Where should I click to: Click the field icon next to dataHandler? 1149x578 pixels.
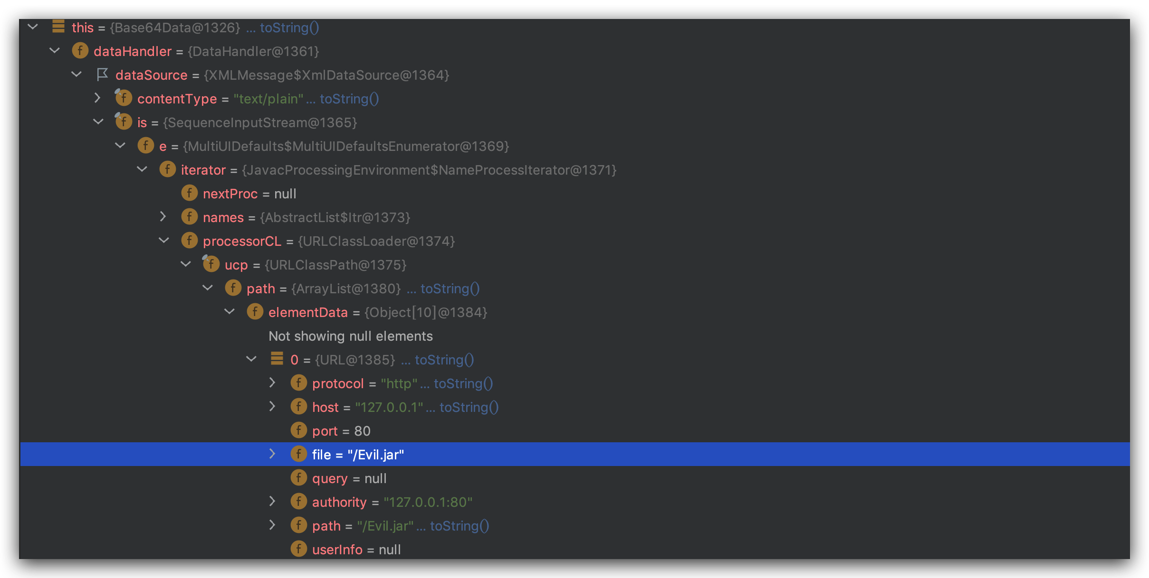coord(80,51)
